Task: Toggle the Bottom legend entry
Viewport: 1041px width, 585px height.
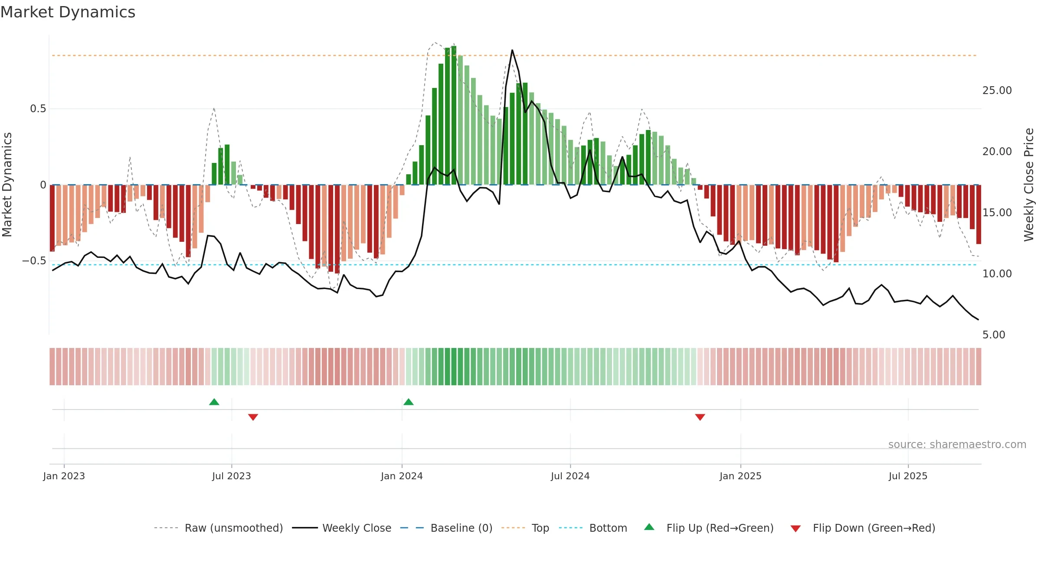Action: (593, 528)
